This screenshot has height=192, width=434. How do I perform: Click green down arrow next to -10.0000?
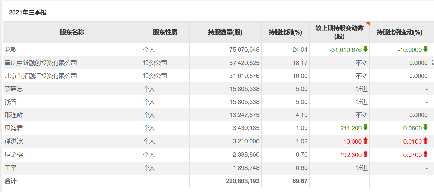click(x=425, y=49)
